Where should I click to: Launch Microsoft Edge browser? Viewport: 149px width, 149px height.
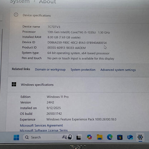pyautogui.click(x=110, y=137)
